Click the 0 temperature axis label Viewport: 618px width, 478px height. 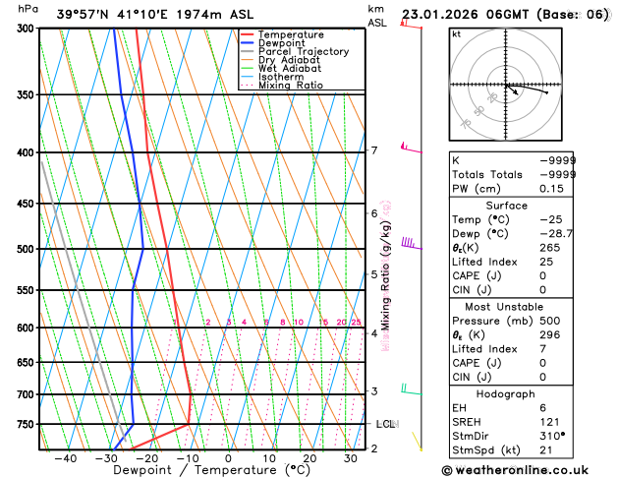228,458
